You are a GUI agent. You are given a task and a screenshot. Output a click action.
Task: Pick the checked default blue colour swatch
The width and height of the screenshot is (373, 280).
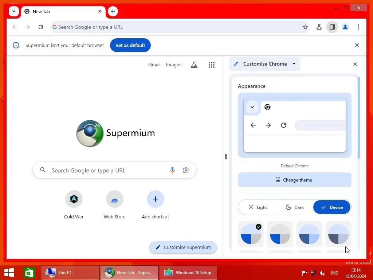click(251, 234)
